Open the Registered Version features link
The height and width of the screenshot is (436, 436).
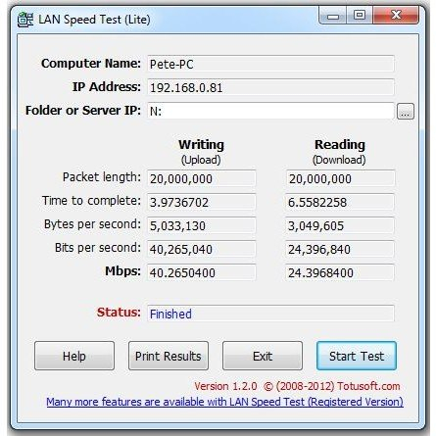pos(224,402)
